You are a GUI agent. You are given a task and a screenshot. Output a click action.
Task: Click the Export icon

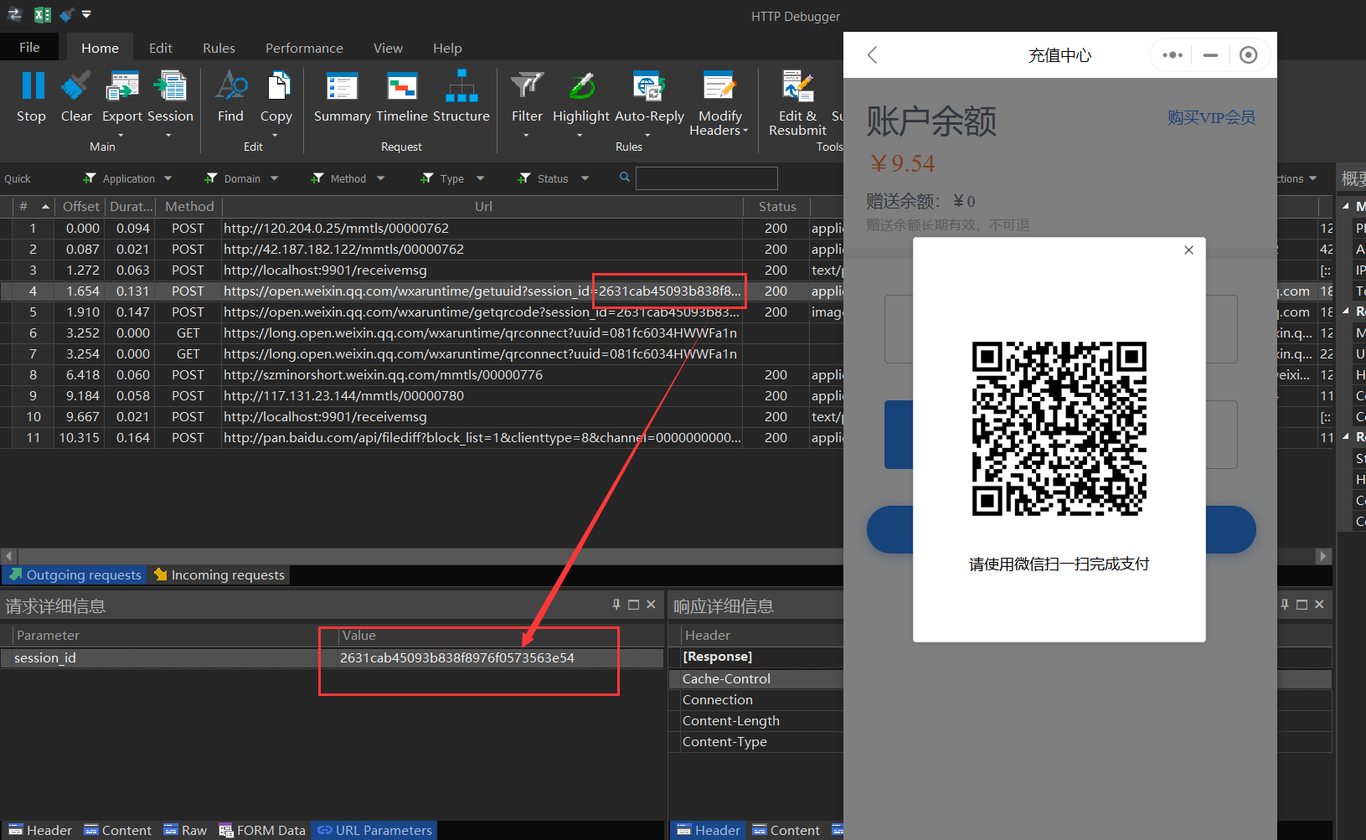click(122, 86)
